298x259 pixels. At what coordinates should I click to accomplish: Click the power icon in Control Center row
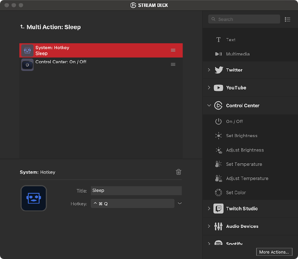(27, 65)
